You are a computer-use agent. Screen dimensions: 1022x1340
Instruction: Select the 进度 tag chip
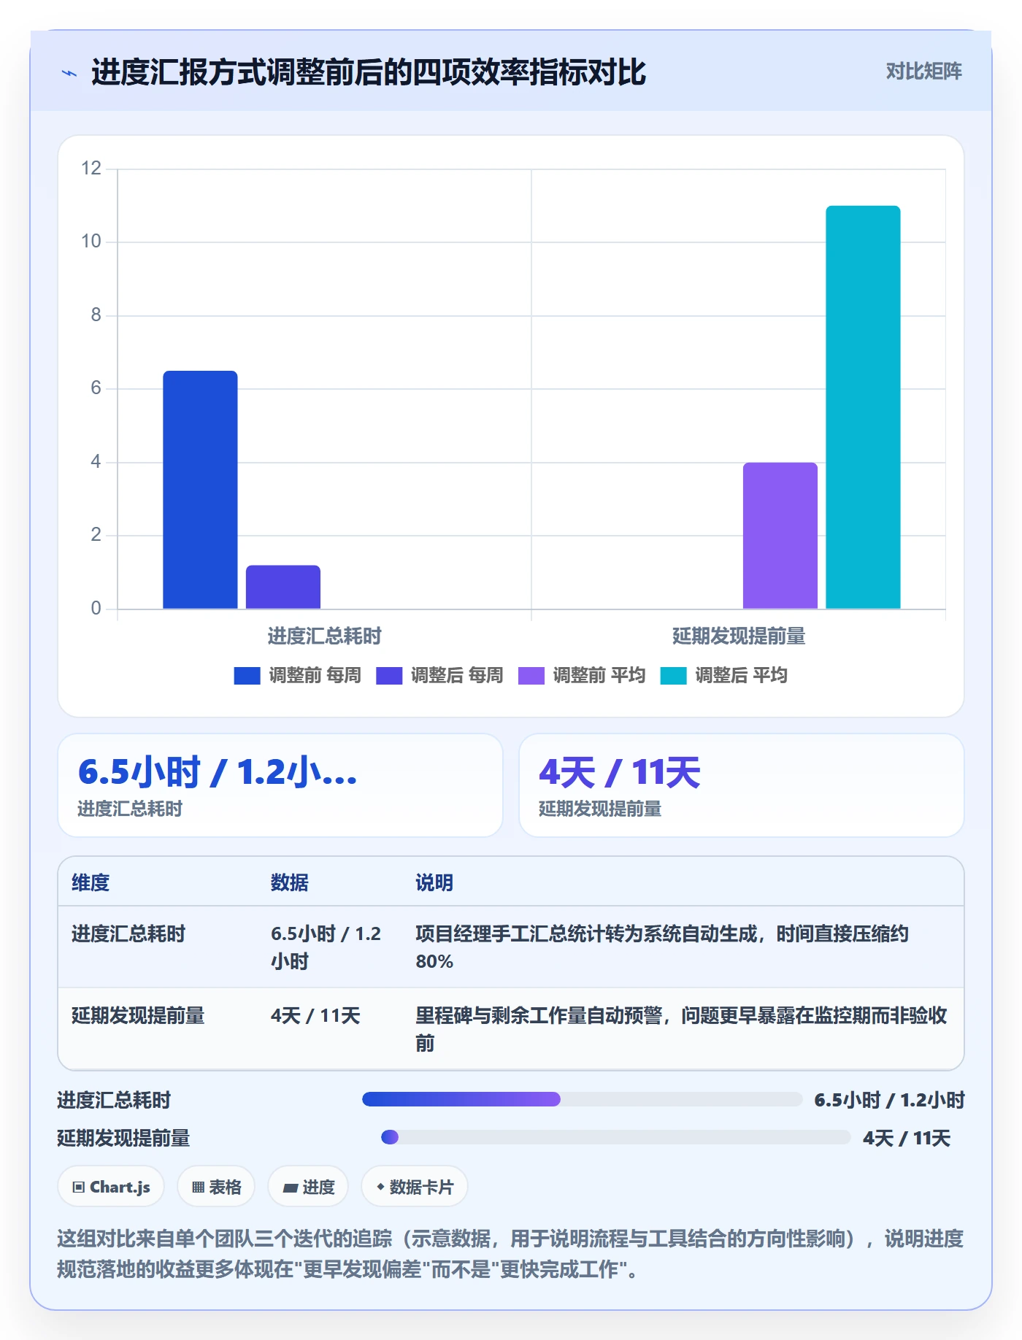[x=308, y=1187]
